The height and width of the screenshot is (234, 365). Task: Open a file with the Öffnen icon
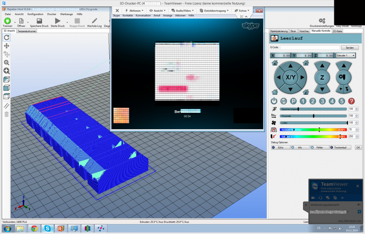pos(21,21)
